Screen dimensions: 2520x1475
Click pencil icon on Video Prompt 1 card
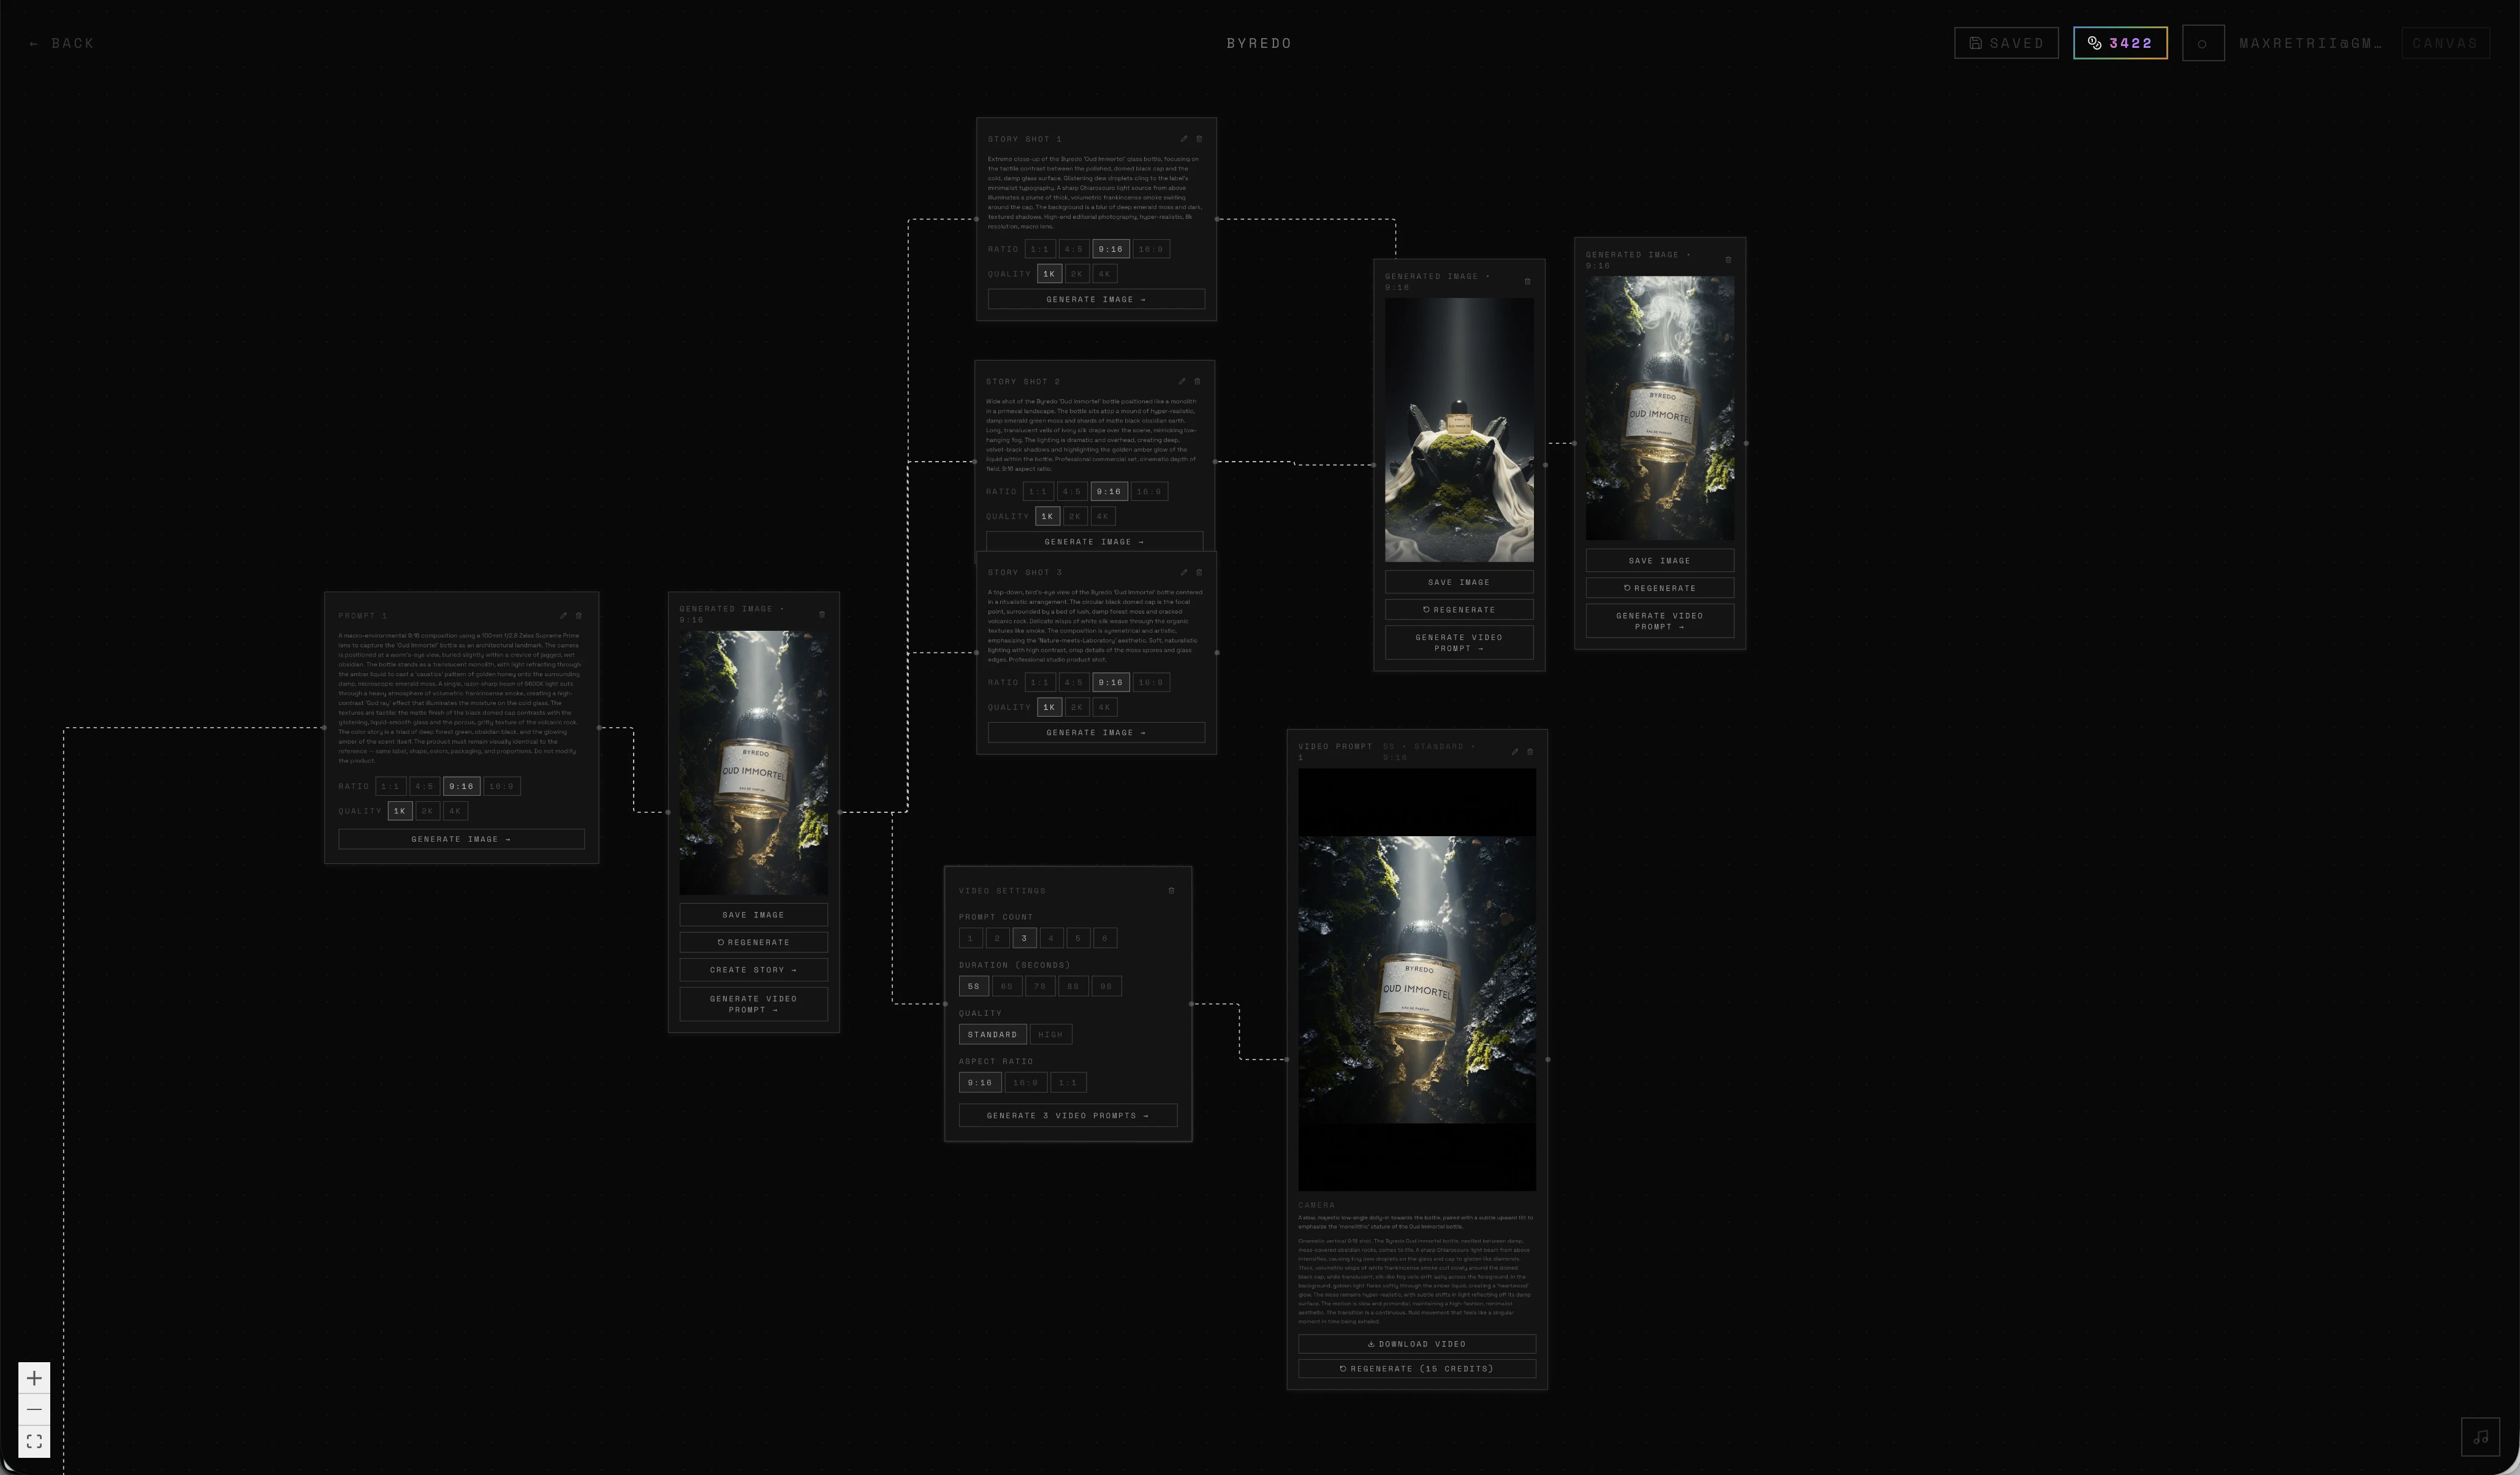1514,752
